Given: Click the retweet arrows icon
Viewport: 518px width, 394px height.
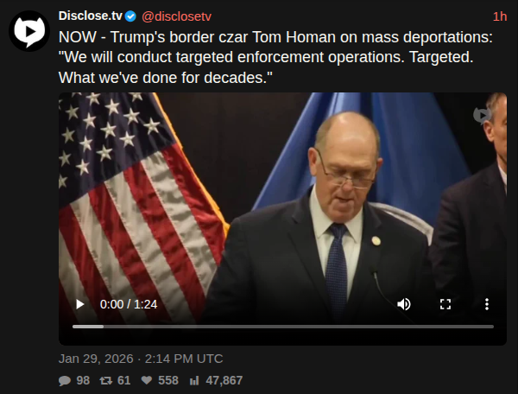Looking at the screenshot, I should click(105, 380).
